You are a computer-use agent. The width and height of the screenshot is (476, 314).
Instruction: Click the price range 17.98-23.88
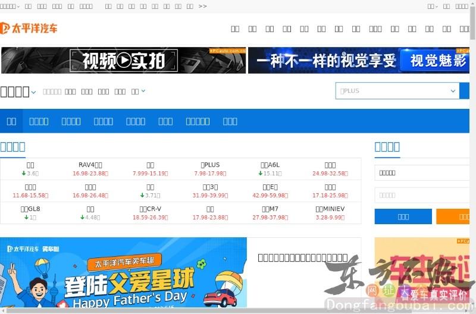point(210,218)
